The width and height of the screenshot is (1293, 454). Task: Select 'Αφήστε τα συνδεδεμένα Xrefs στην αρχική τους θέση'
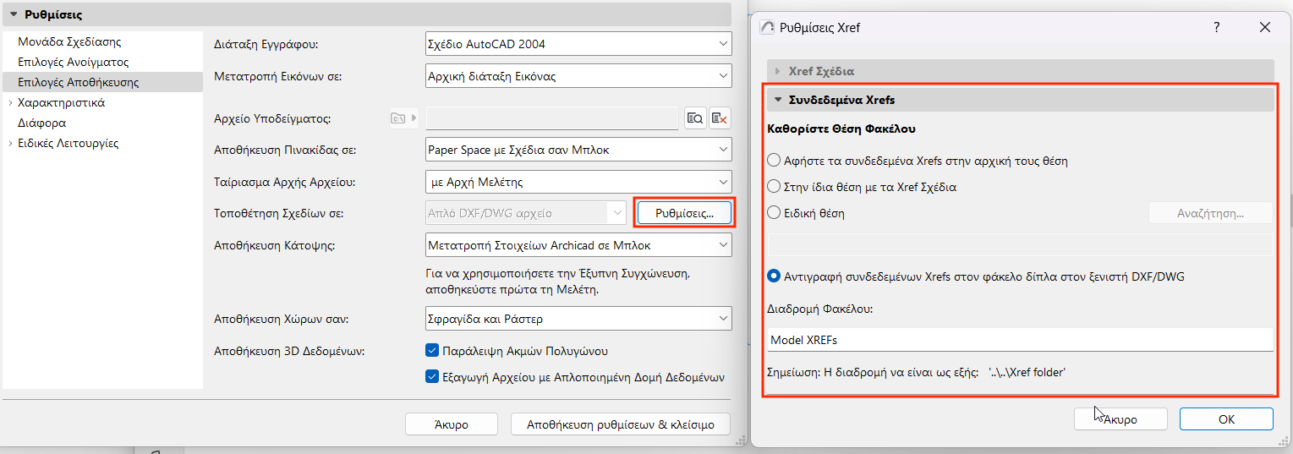[x=773, y=160]
